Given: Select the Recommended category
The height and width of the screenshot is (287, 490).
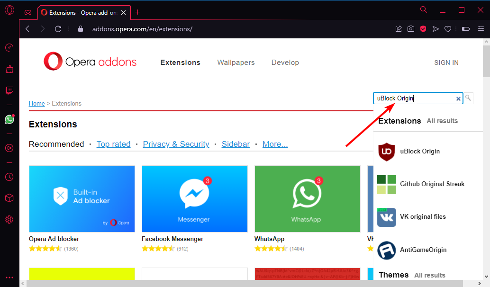Looking at the screenshot, I should pyautogui.click(x=56, y=144).
